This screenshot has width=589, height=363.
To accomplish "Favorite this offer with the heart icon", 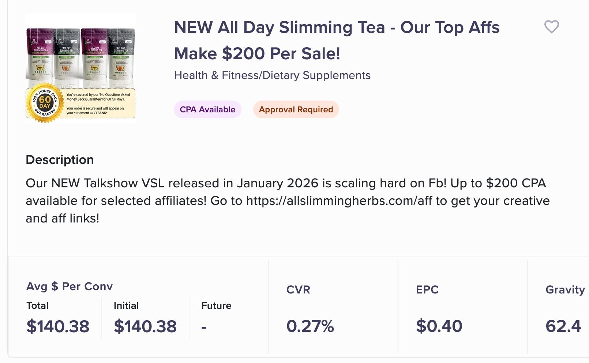I will (551, 27).
